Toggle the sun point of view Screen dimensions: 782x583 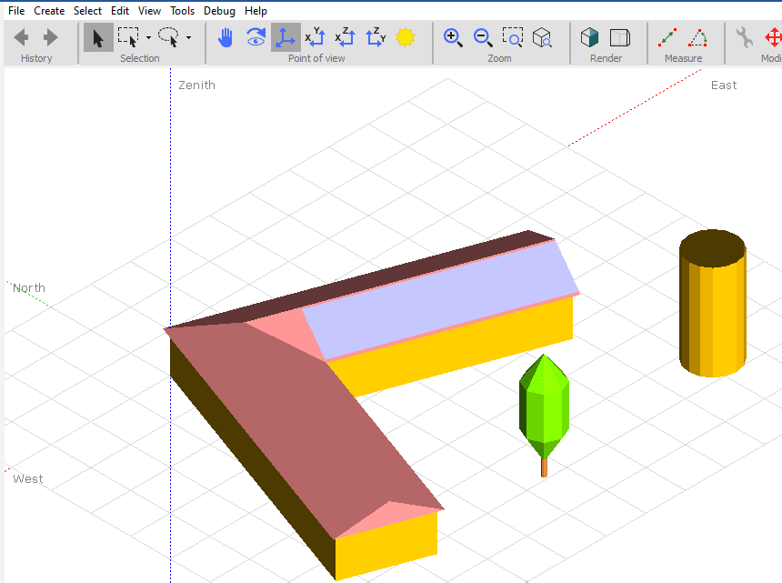[x=405, y=37]
